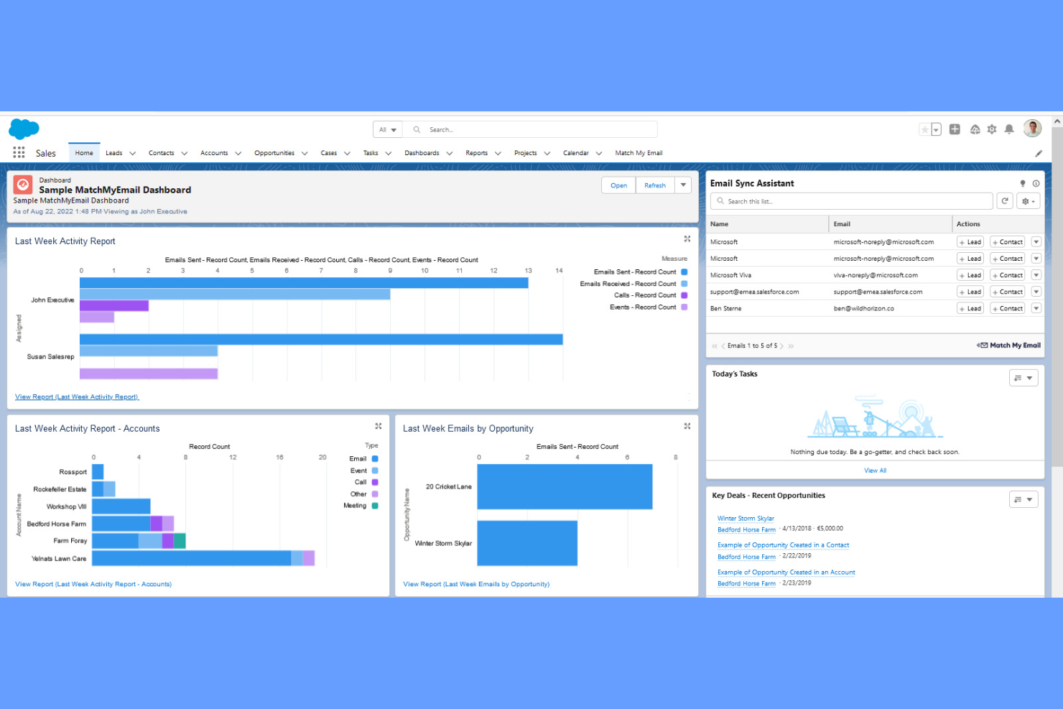The image size is (1063, 709).
Task: Click the dashboard Refresh button
Action: [x=655, y=185]
